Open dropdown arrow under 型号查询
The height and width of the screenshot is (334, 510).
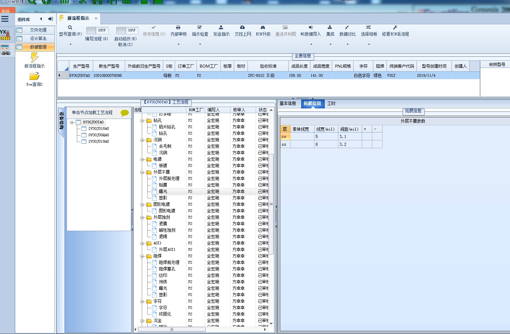pyautogui.click(x=70, y=45)
